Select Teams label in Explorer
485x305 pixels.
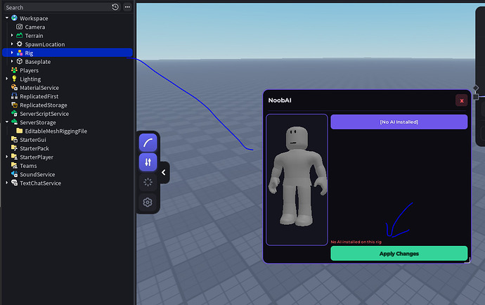(28, 165)
